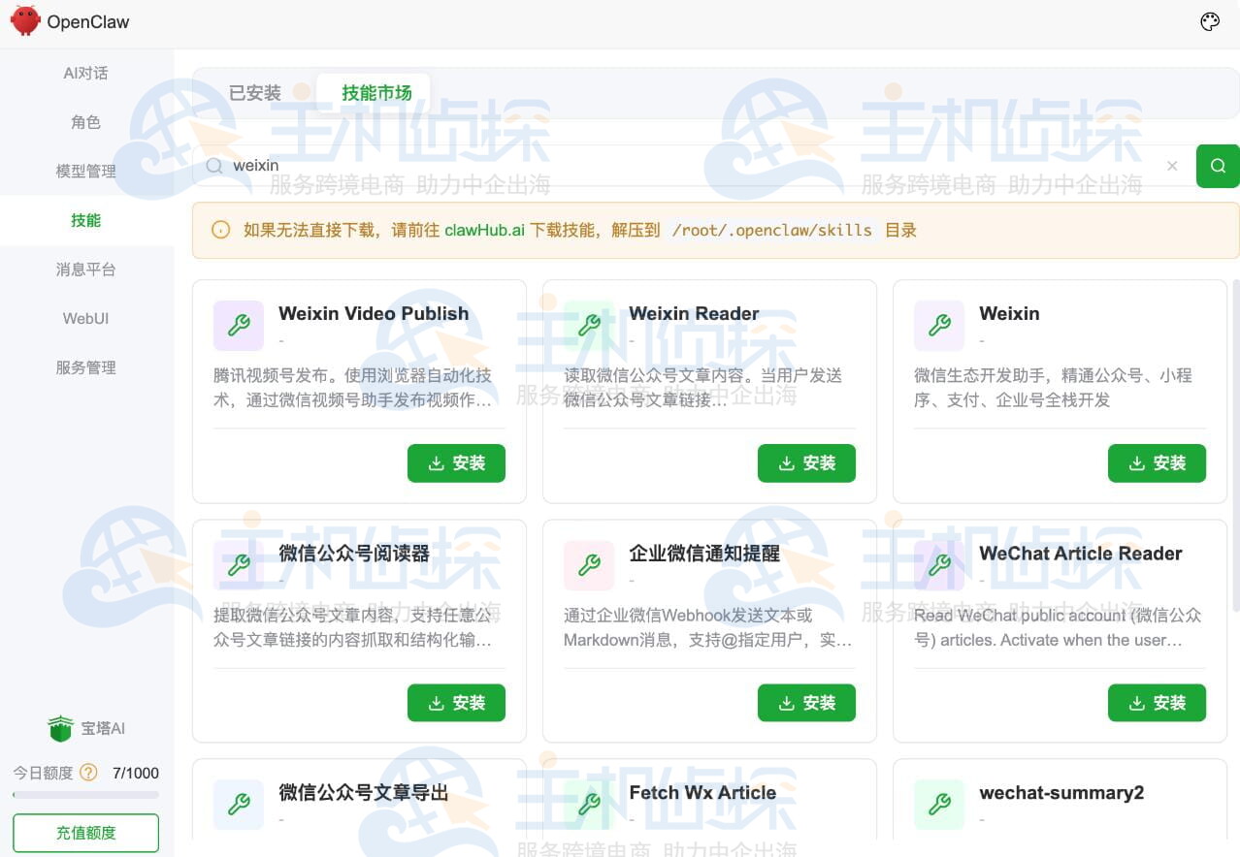Click the WeChat Article Reader skill icon
The width and height of the screenshot is (1240, 857).
[x=939, y=564]
